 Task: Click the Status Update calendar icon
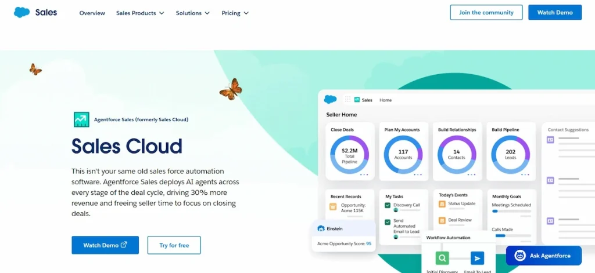click(x=442, y=204)
